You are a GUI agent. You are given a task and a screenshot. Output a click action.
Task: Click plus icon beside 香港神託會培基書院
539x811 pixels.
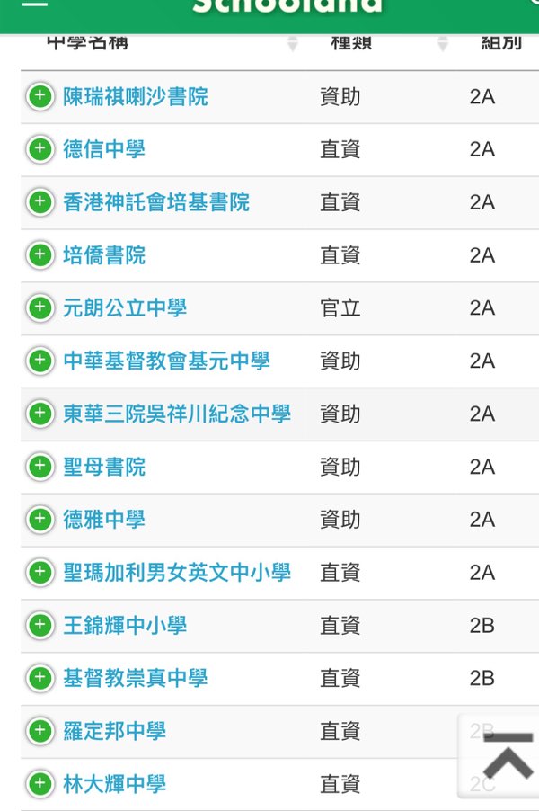click(x=40, y=201)
